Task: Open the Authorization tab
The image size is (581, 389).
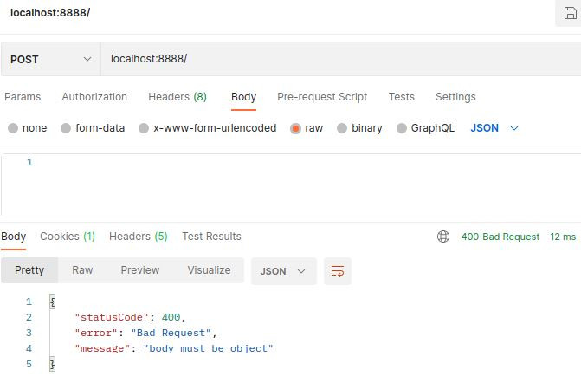Action: point(94,97)
